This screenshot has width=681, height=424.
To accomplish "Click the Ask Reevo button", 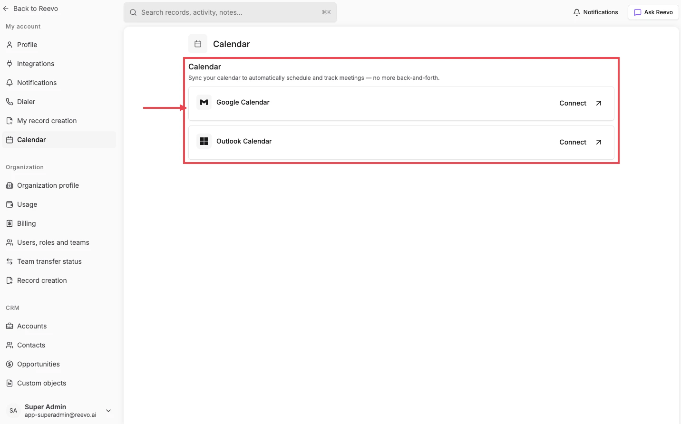I will (x=653, y=12).
